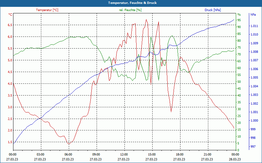Click the '6,0' temperature axis value
Screen dimensions: 262x163
[x=10, y=37]
